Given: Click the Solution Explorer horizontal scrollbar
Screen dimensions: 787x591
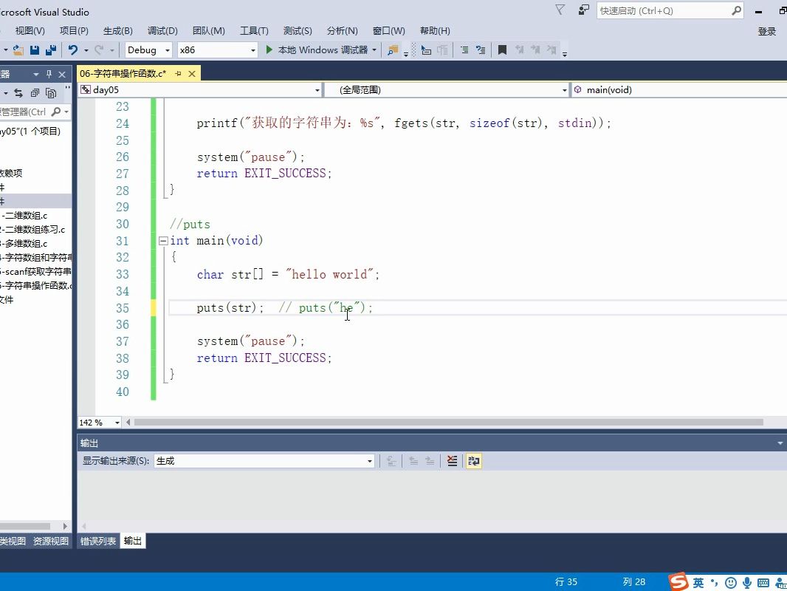Looking at the screenshot, I should pyautogui.click(x=25, y=526).
